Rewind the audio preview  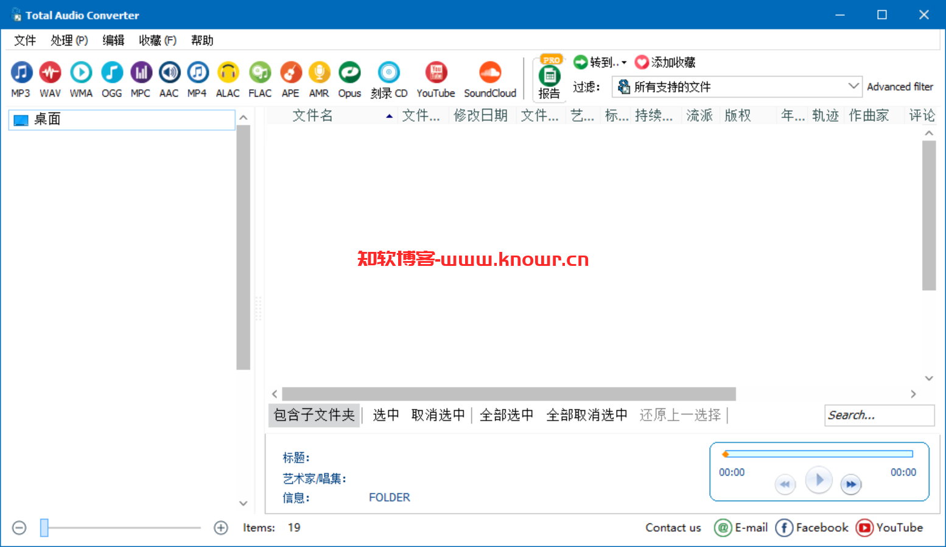click(x=785, y=484)
